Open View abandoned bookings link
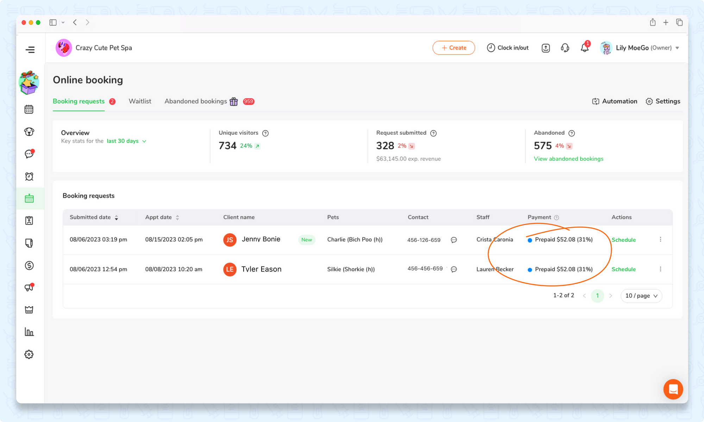Image resolution: width=704 pixels, height=422 pixels. point(568,159)
